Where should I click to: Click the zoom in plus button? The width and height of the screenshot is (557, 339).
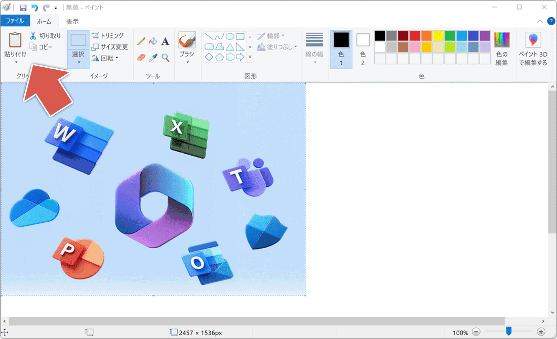point(541,332)
